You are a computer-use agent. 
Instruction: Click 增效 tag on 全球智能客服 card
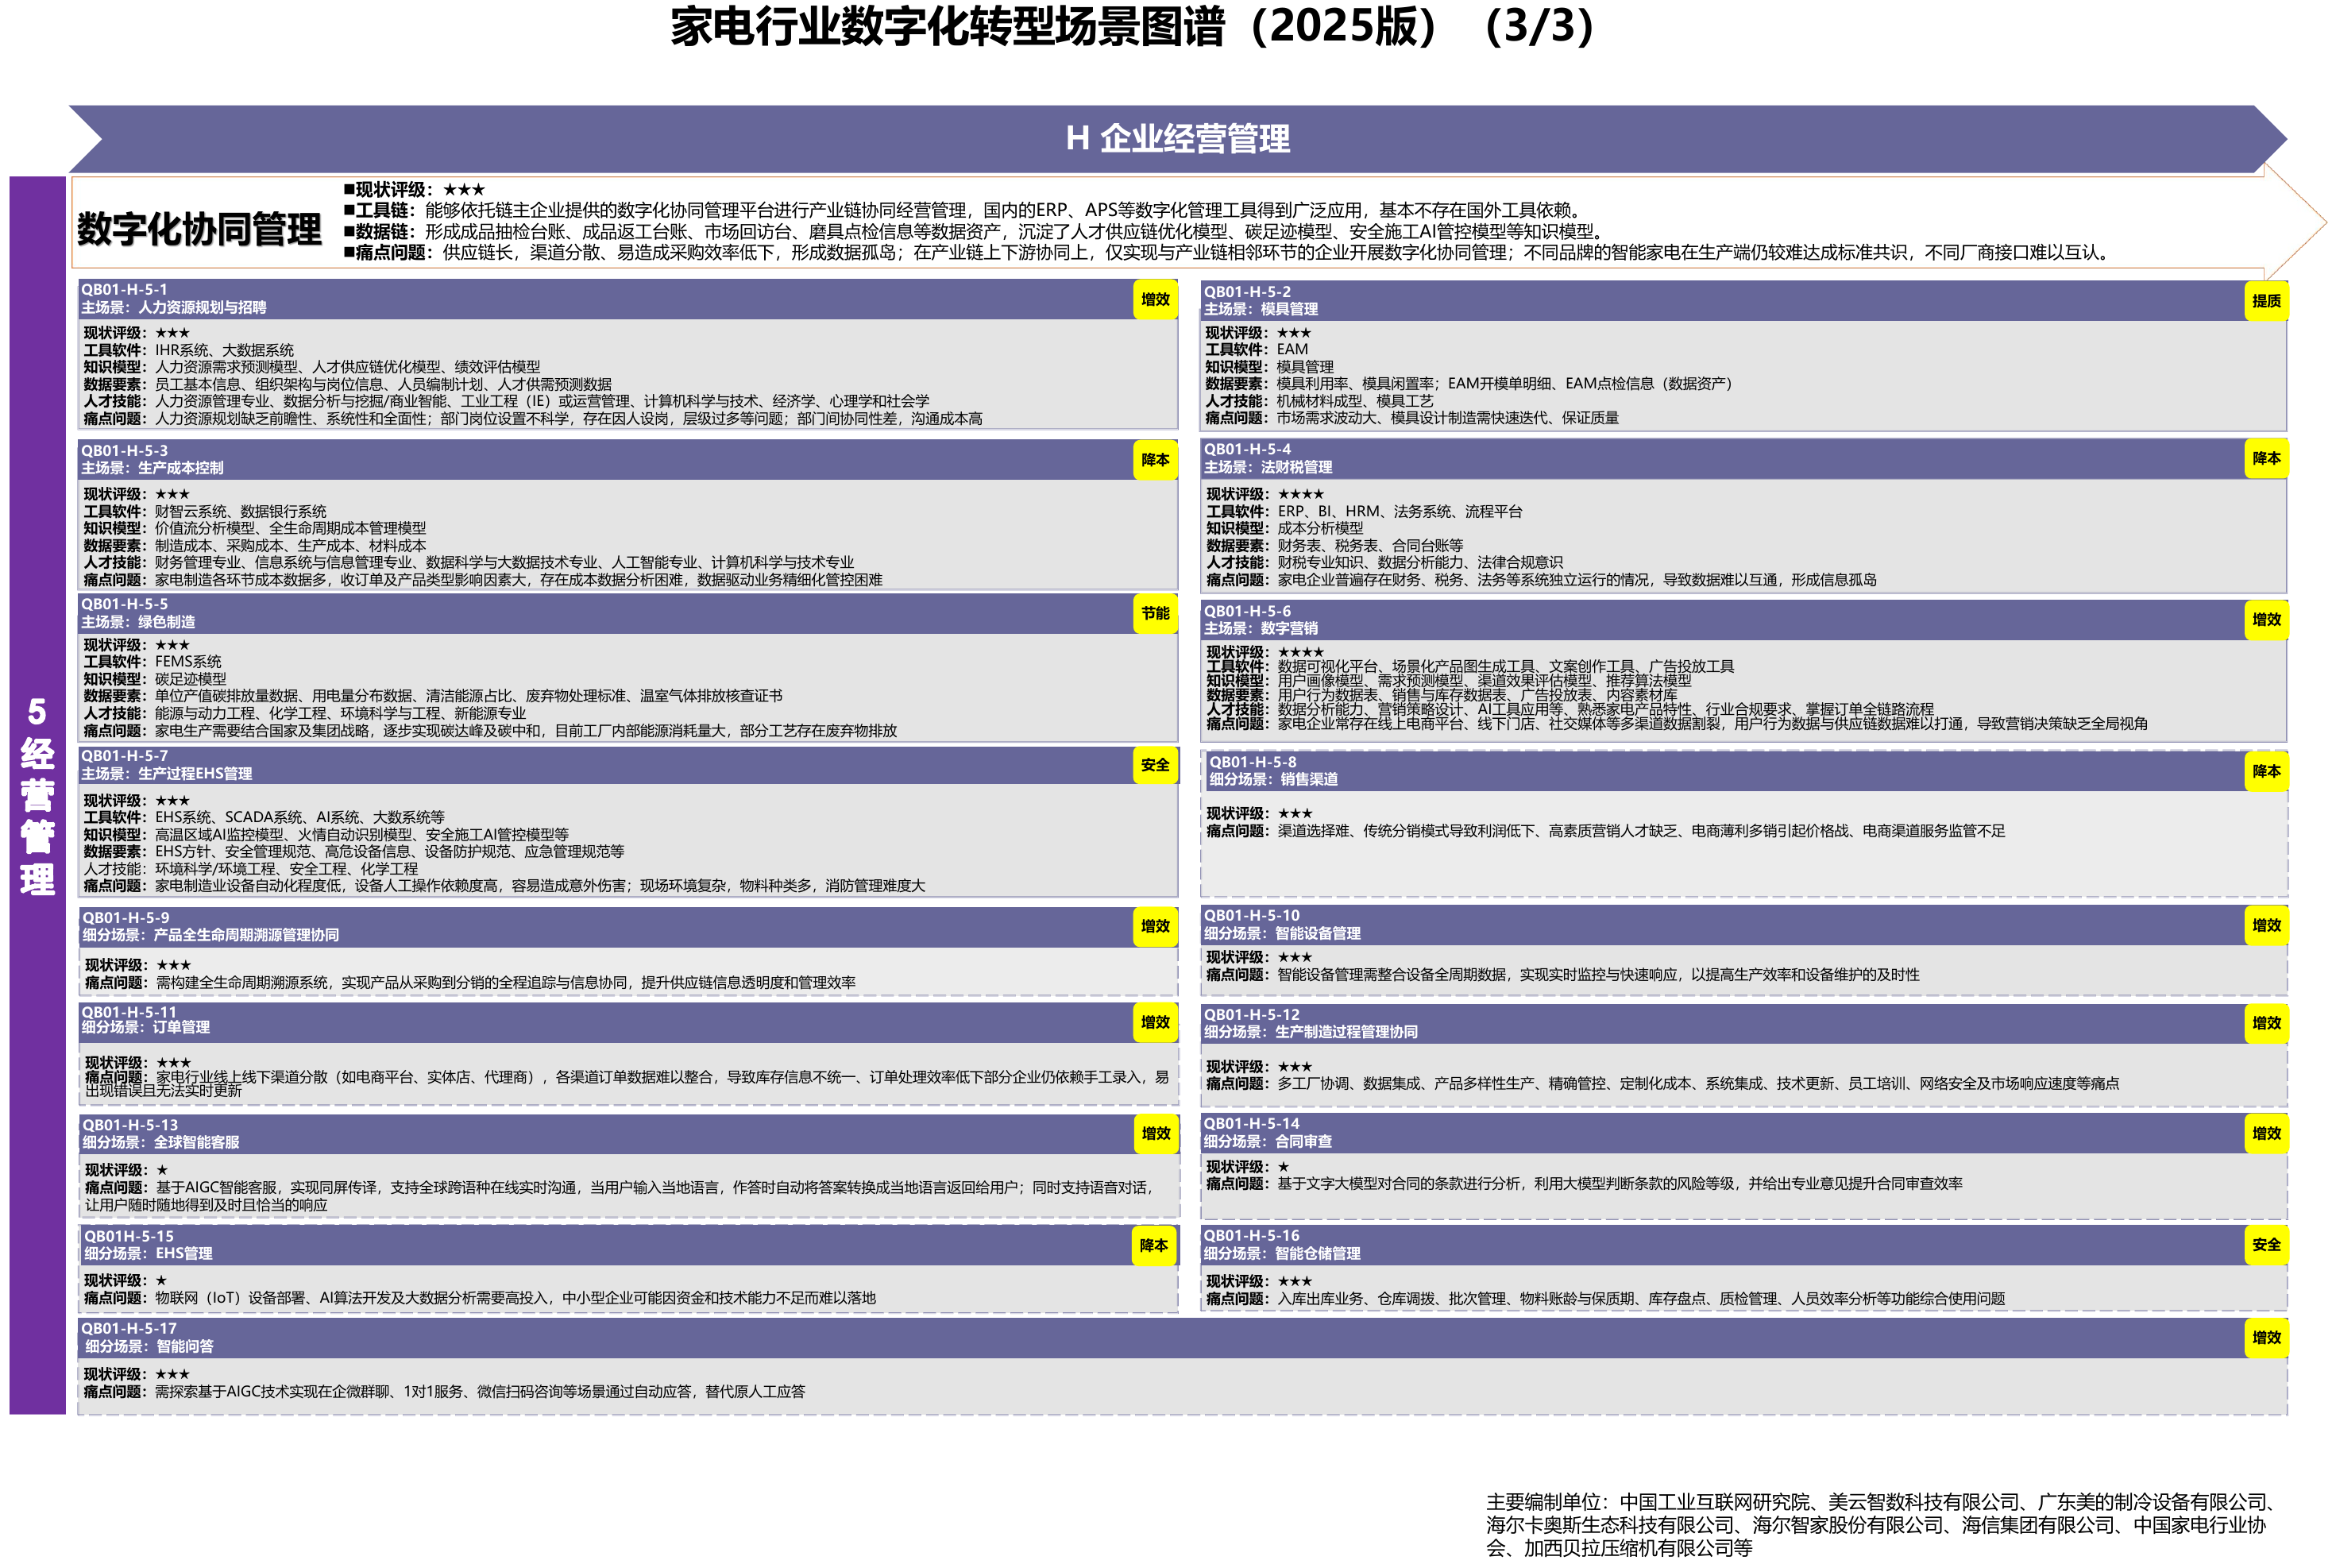[x=1155, y=1133]
